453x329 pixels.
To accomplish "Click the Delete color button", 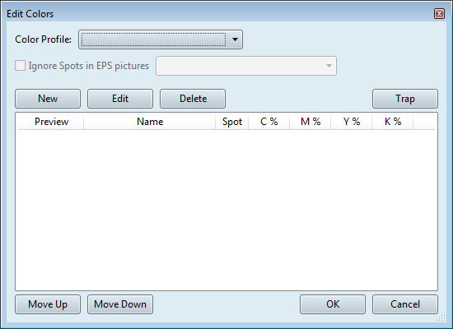I will tap(193, 99).
